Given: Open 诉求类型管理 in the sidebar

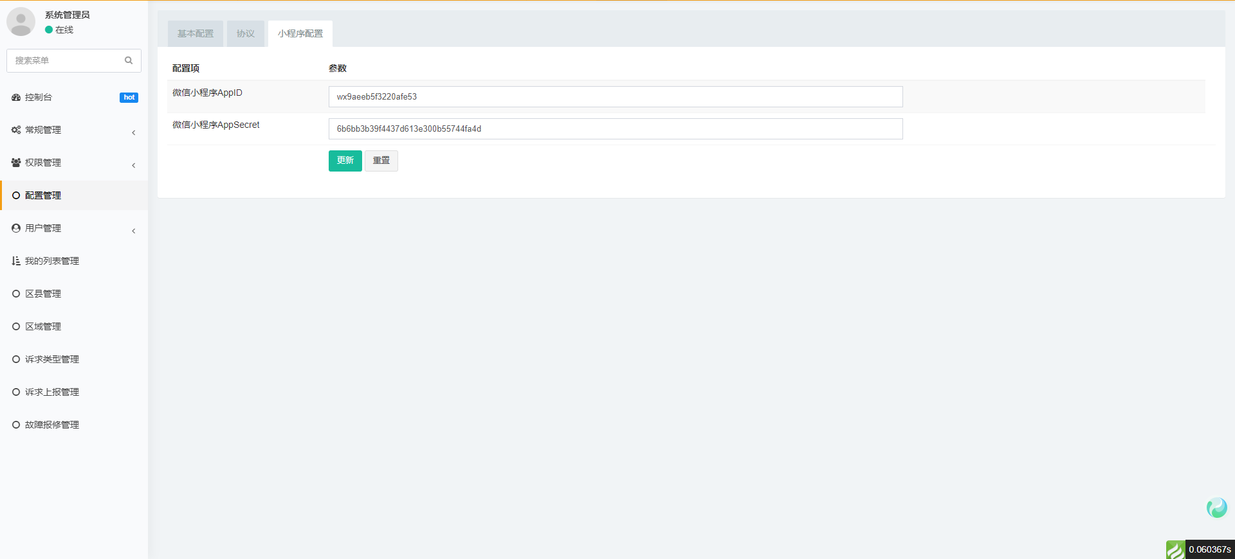Looking at the screenshot, I should point(52,359).
